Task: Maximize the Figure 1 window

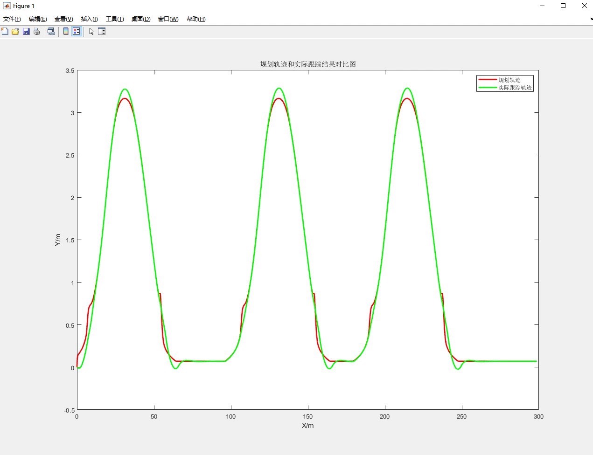Action: [x=563, y=6]
